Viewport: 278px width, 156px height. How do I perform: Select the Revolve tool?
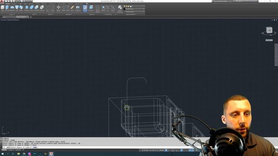(x=12, y=8)
